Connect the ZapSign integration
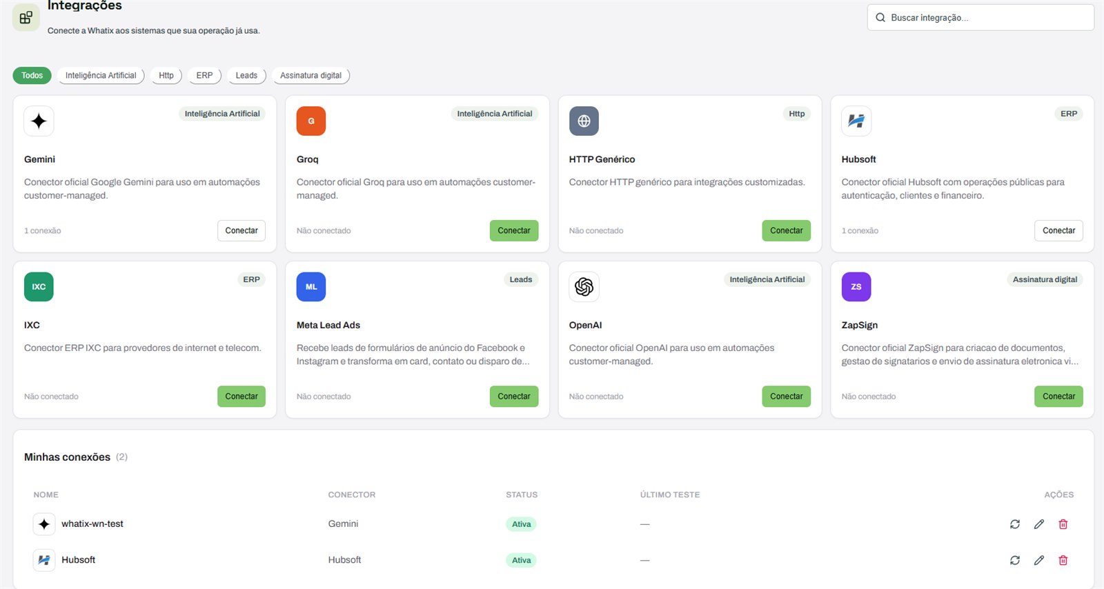This screenshot has width=1104, height=589. tap(1059, 397)
